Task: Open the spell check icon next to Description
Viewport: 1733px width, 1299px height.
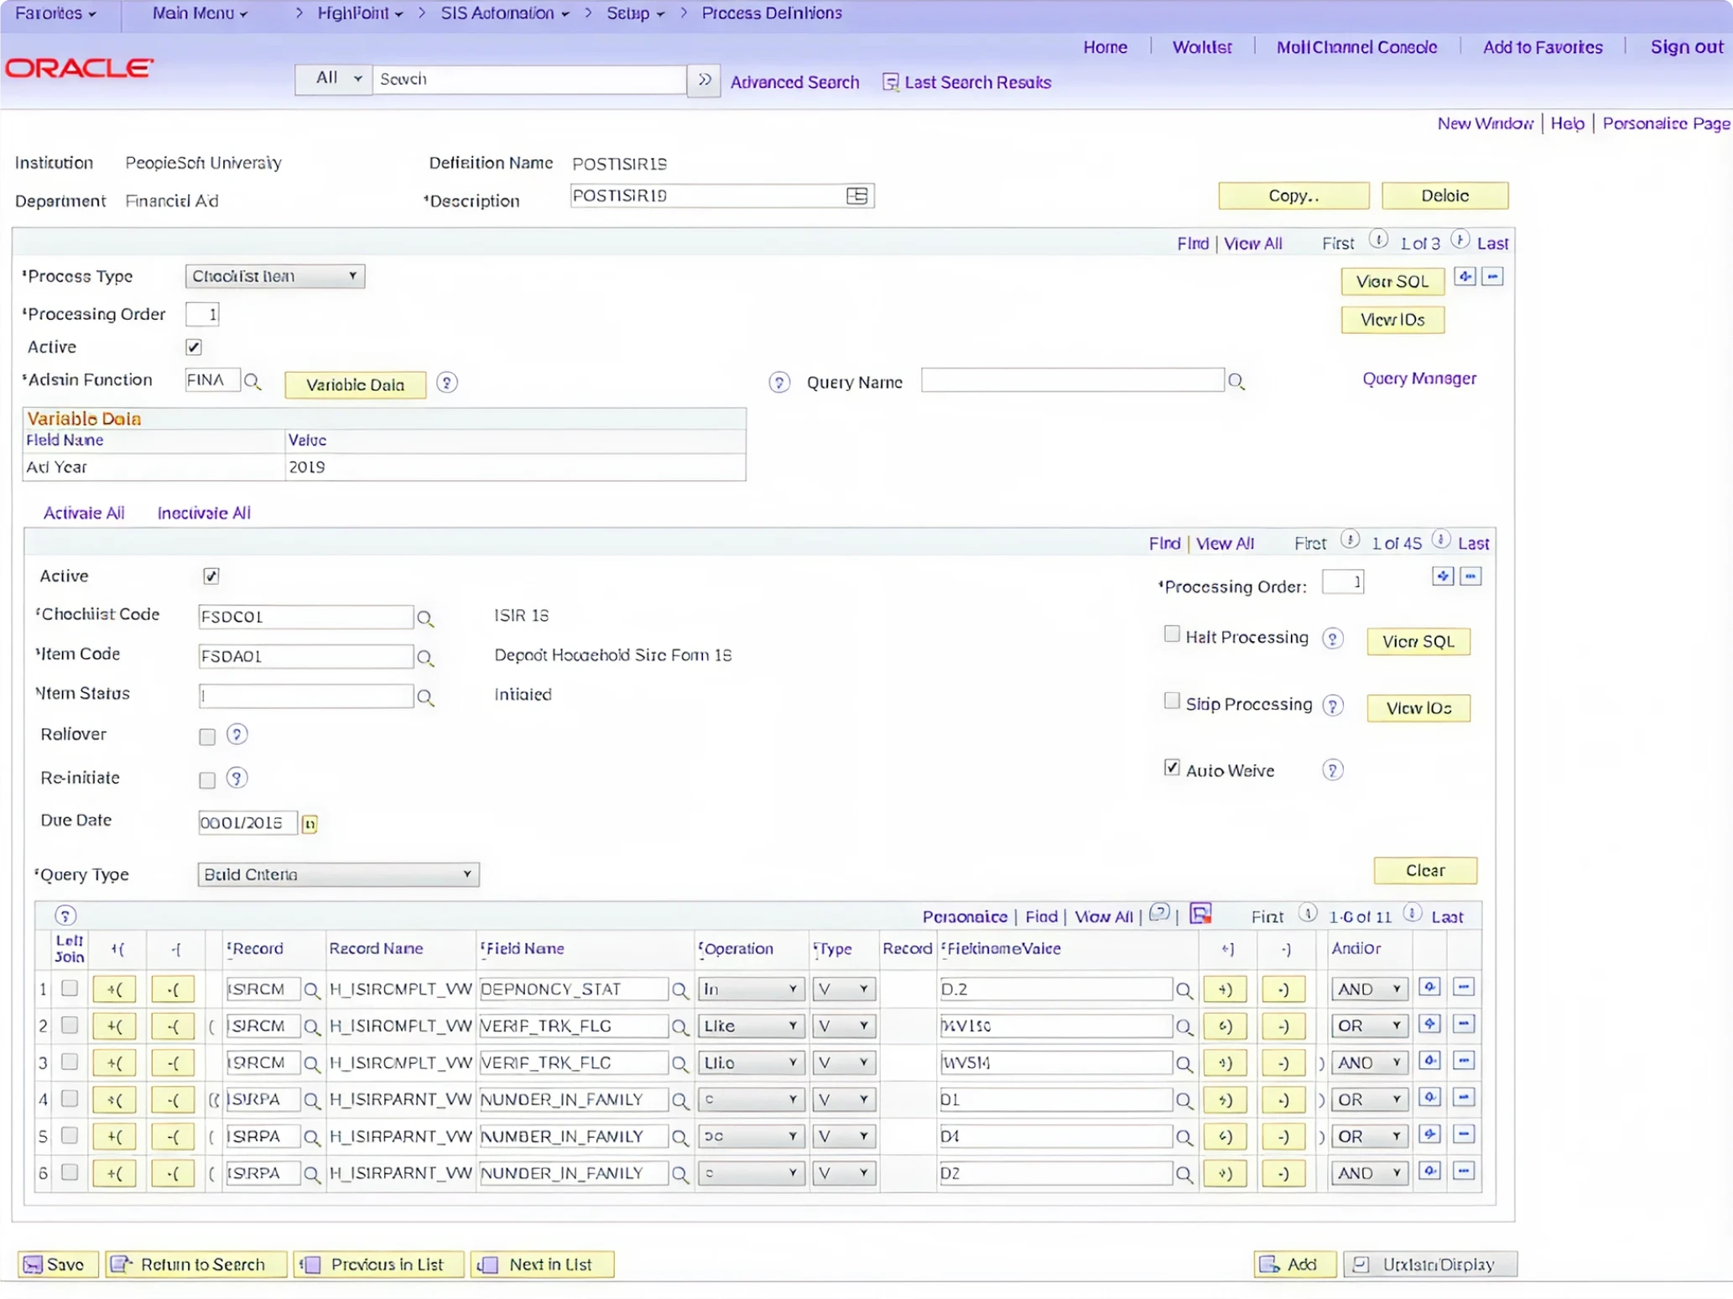Action: tap(856, 195)
